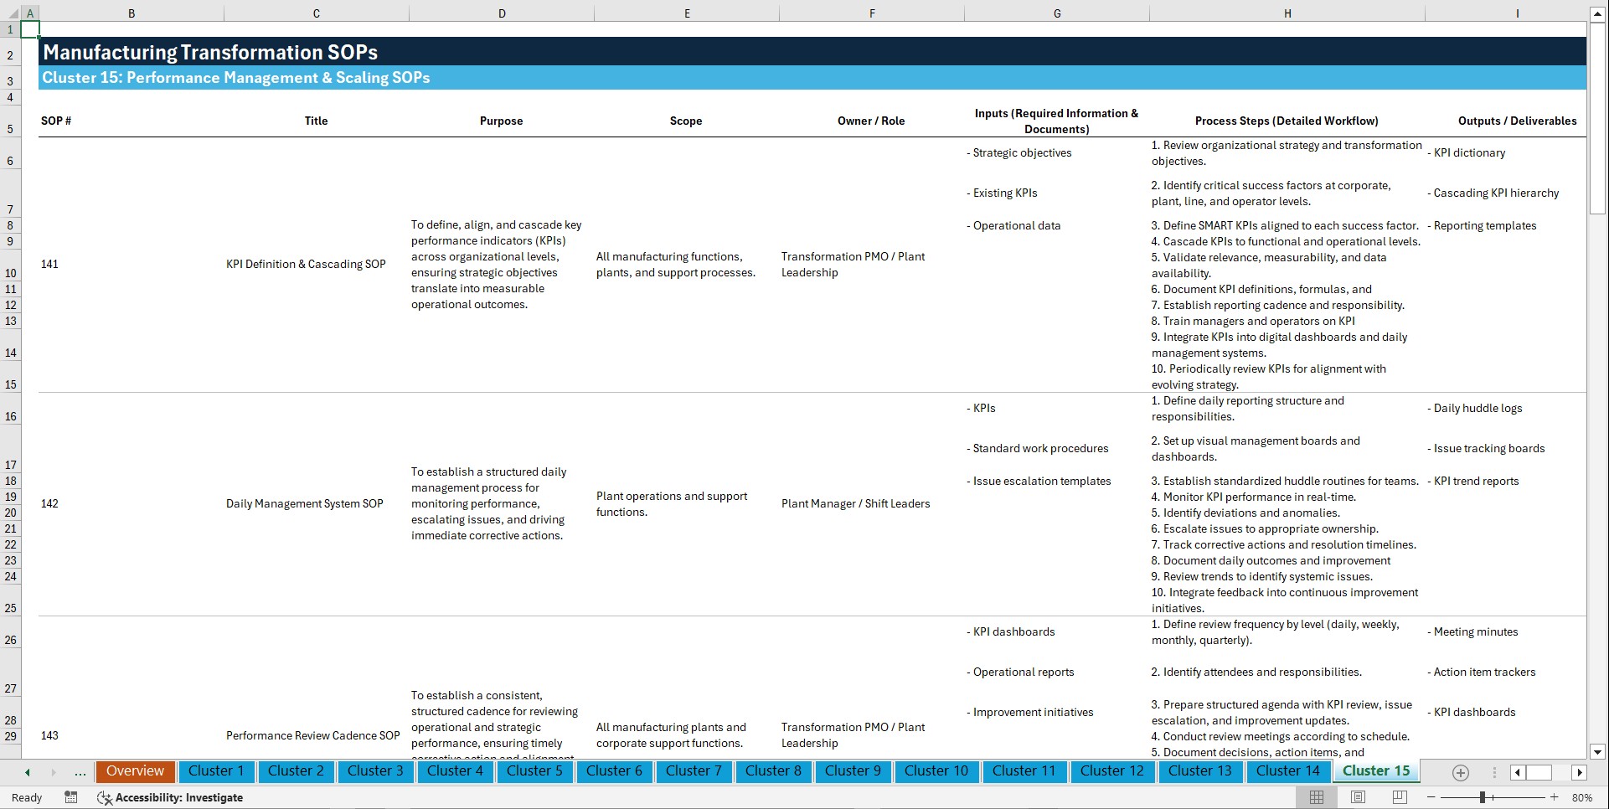
Task: Zoom in using the plus icon
Action: tap(1555, 797)
